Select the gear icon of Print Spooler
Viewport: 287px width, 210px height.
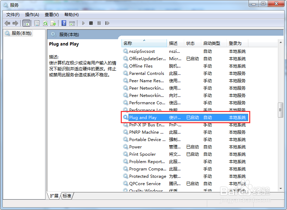click(x=126, y=154)
